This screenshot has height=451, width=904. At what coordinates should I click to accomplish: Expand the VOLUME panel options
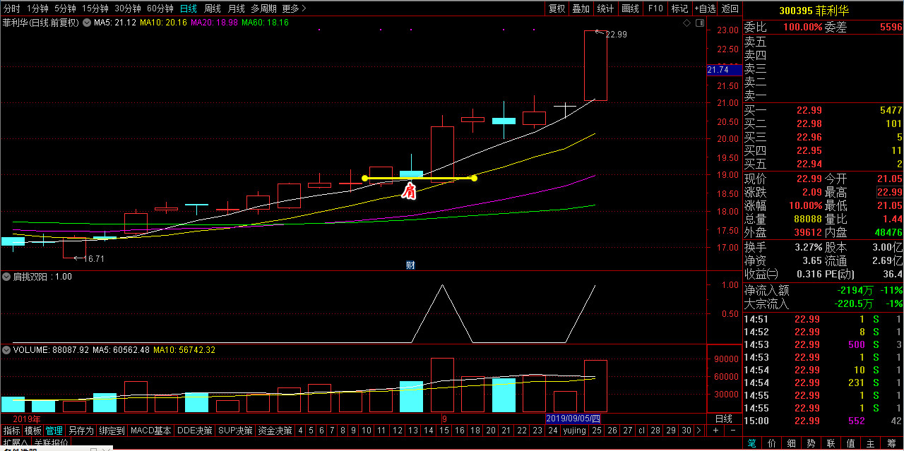[7, 349]
